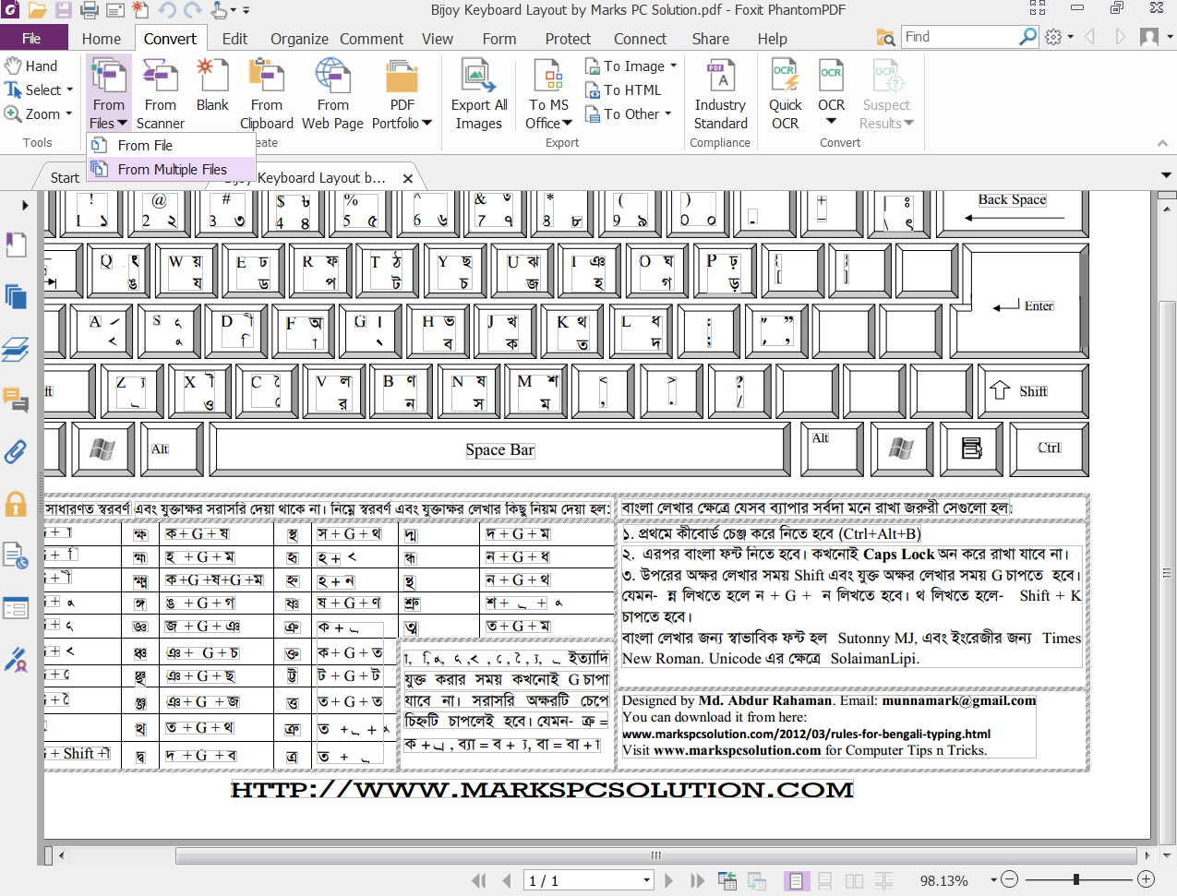1177x896 pixels.
Task: Open the zoom percentage dropdown
Action: [x=994, y=880]
